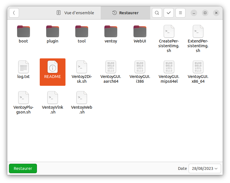Switch to the Restaurer tab

click(x=125, y=13)
